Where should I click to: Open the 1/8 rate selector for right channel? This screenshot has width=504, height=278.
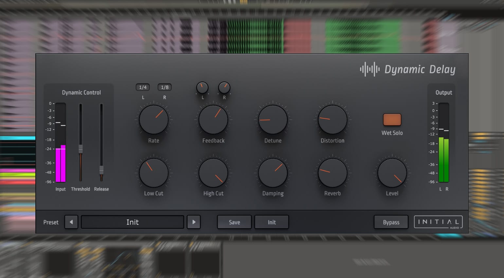[165, 87]
